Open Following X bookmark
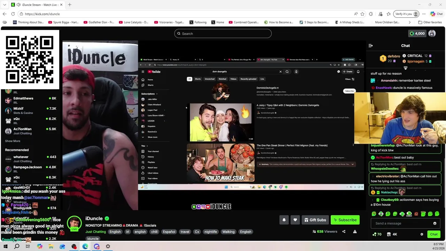This screenshot has height=251, width=446. click(x=198, y=22)
